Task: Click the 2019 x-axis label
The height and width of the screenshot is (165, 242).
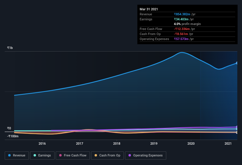Action: point(154,143)
